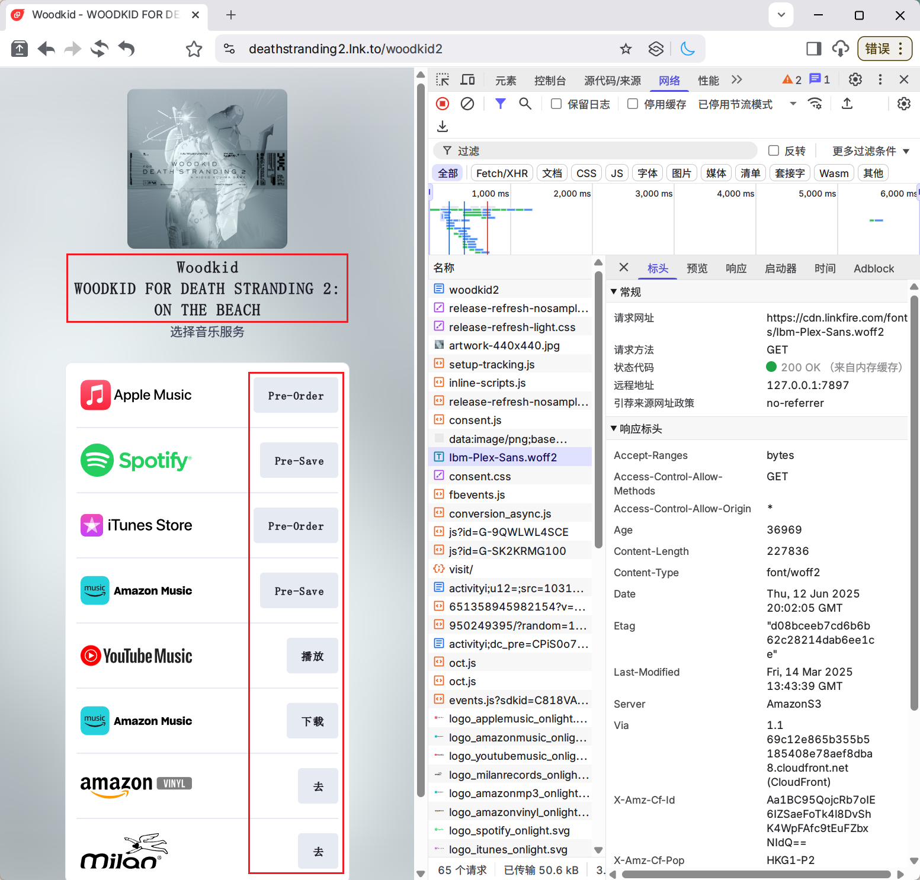Toggle the network filter funnel icon
The width and height of the screenshot is (920, 880).
[x=501, y=104]
